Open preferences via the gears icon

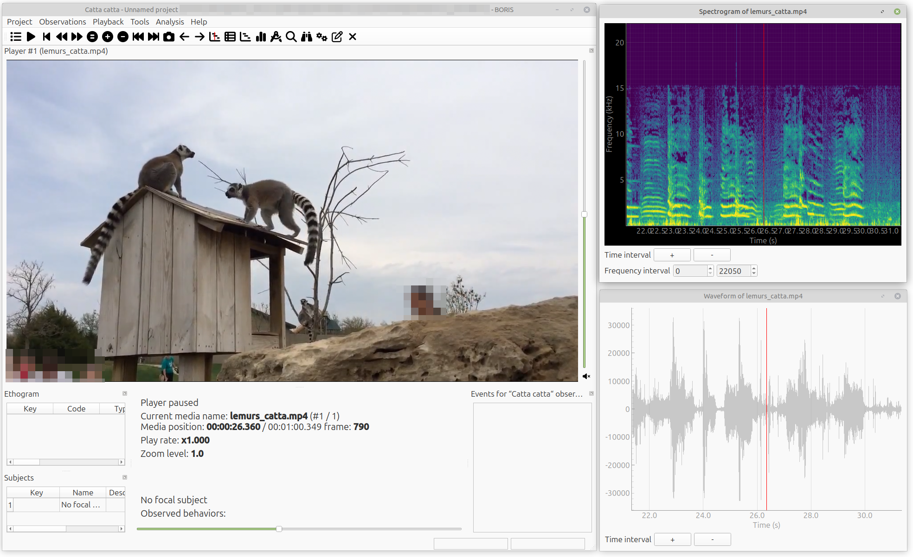click(x=321, y=37)
